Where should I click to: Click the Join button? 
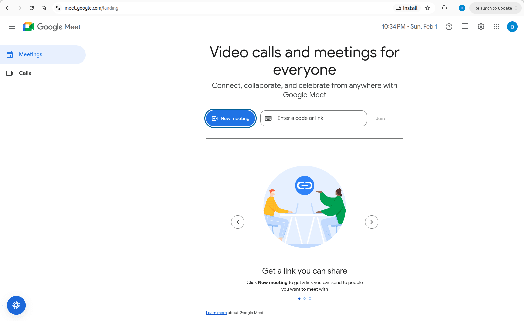(380, 118)
